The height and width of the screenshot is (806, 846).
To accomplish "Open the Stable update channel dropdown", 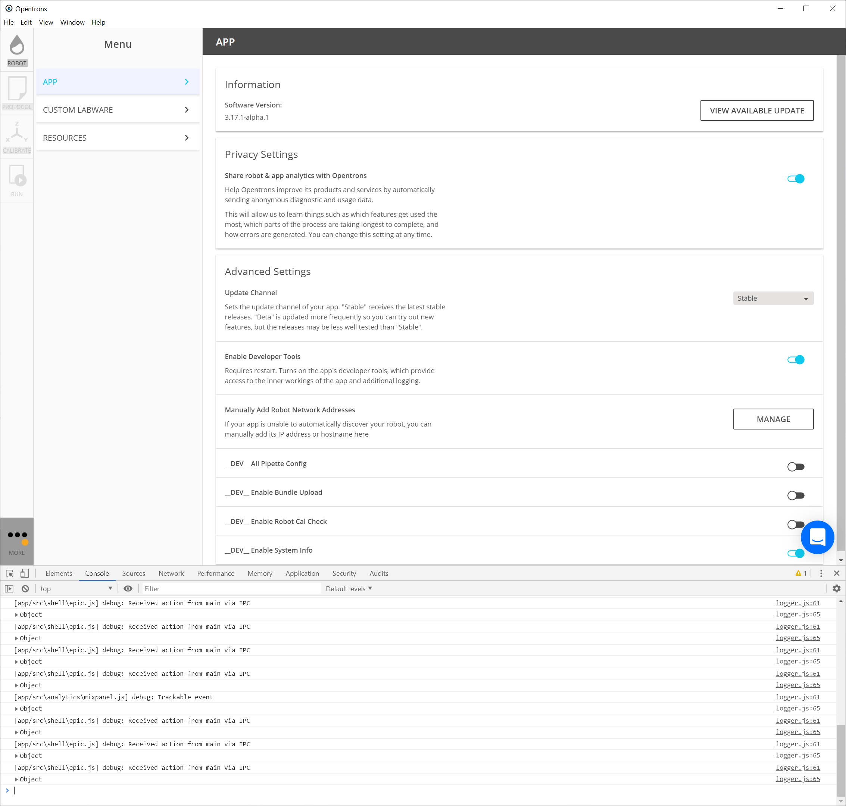I will (x=772, y=298).
